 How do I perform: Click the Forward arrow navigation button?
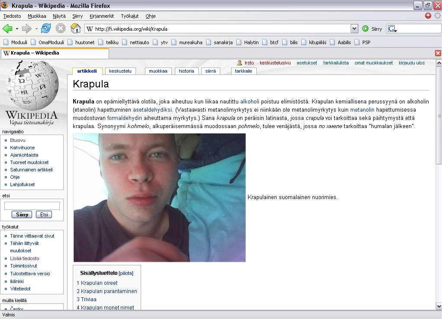pos(27,29)
